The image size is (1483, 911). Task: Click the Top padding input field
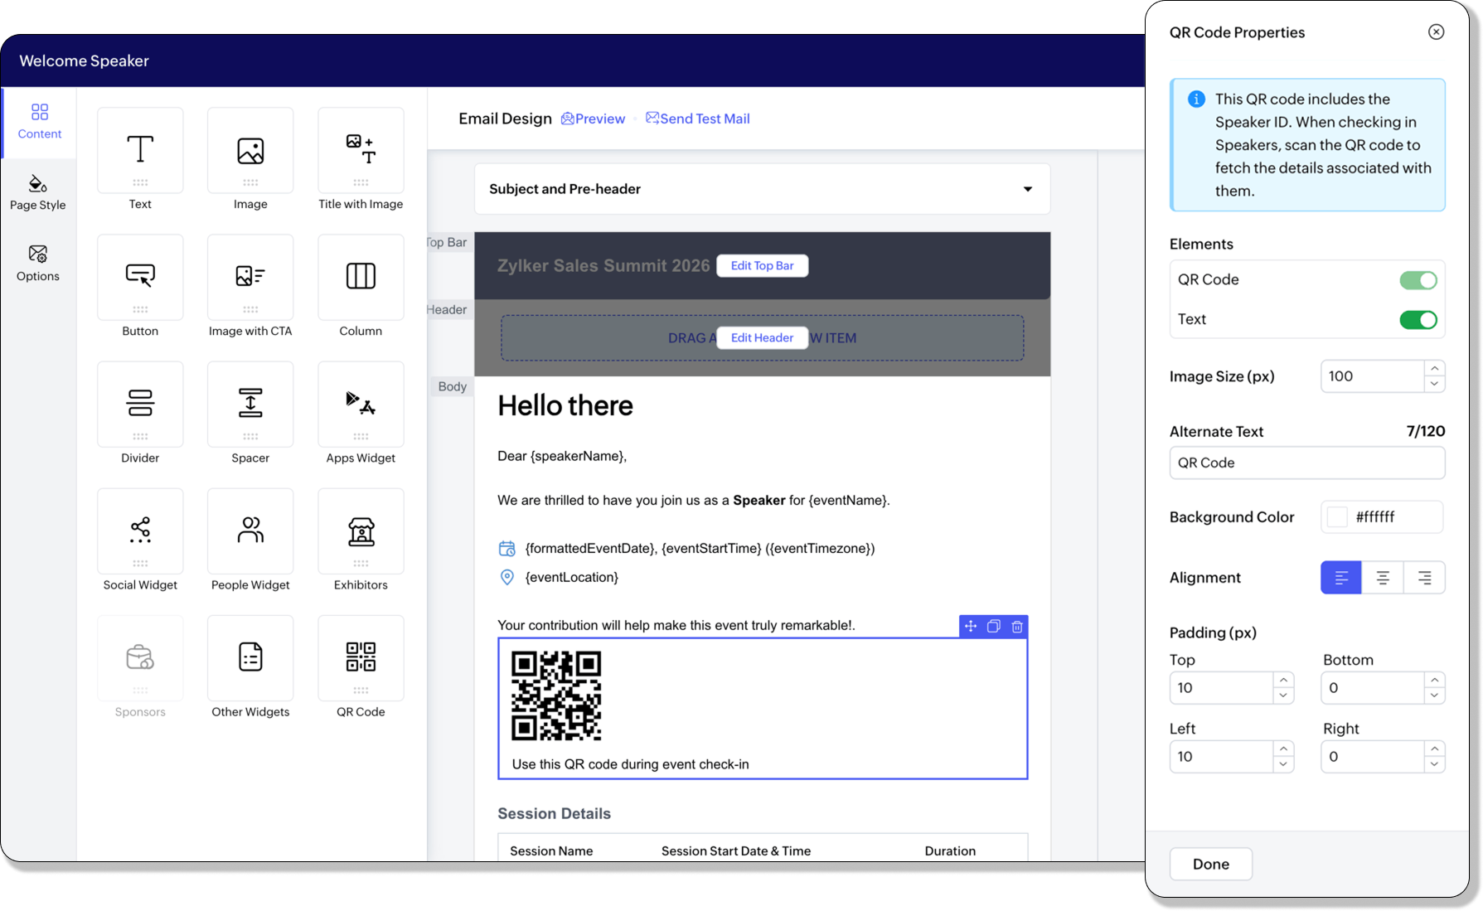tap(1221, 688)
